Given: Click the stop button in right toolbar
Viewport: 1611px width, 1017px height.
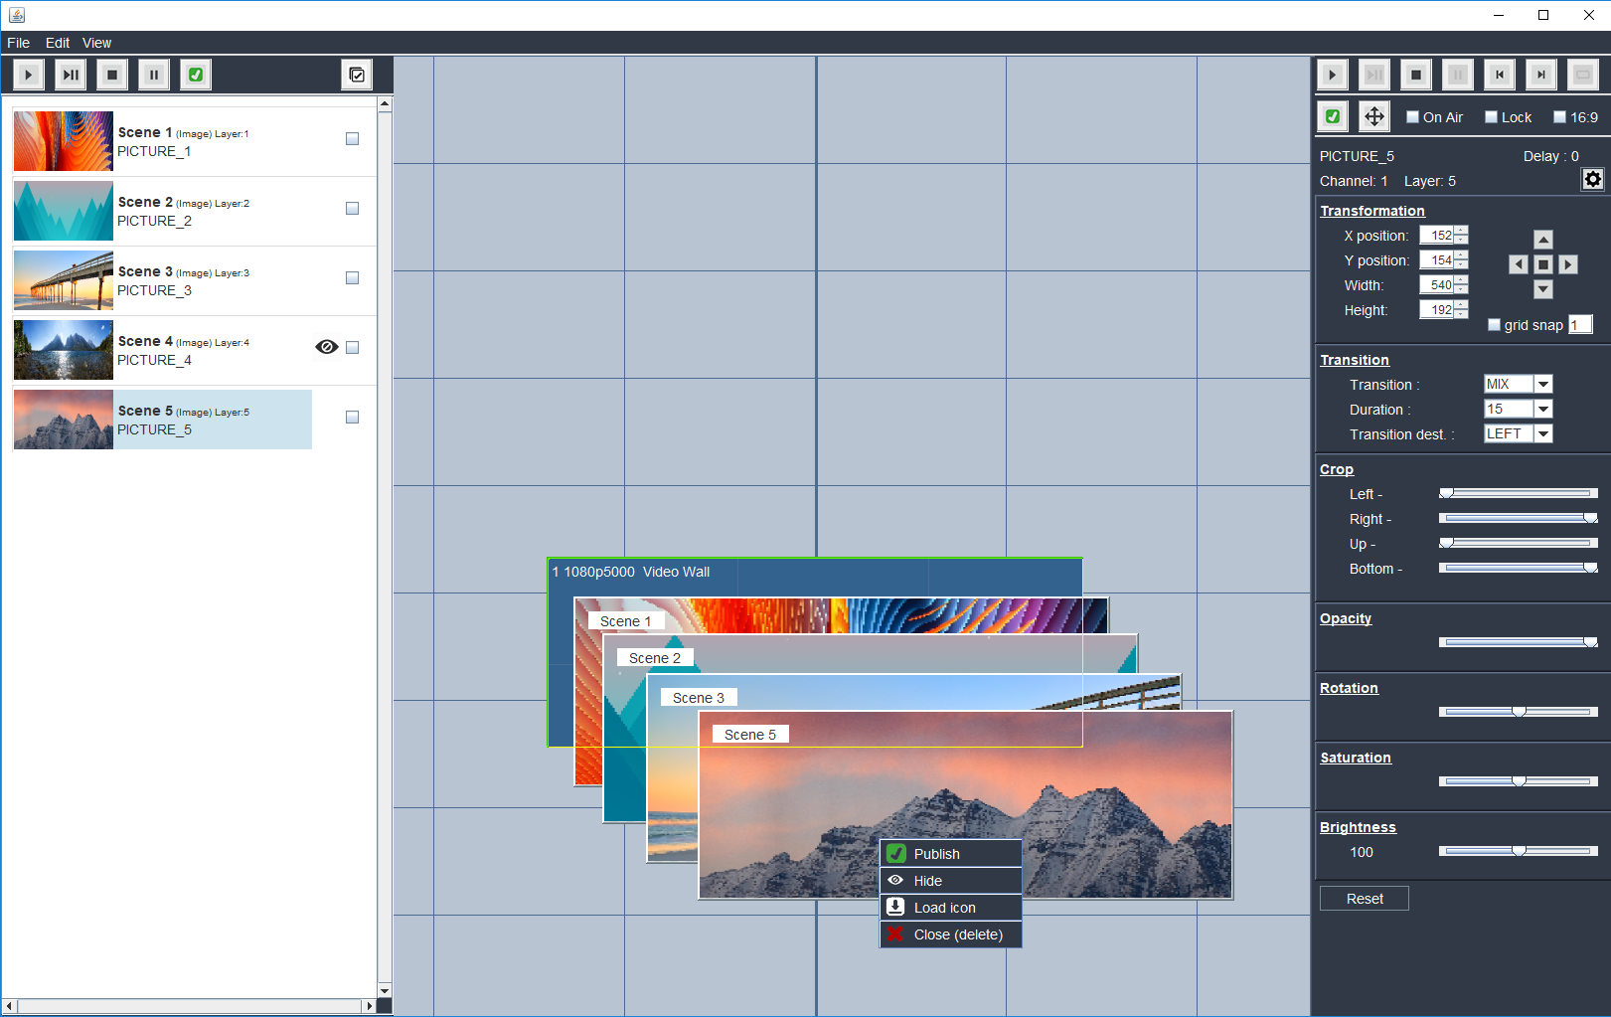Looking at the screenshot, I should pyautogui.click(x=1416, y=75).
